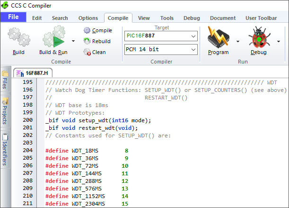Screen dimensions: 289x208
Task: Switch to the Options ribbon tab
Action: tap(88, 18)
